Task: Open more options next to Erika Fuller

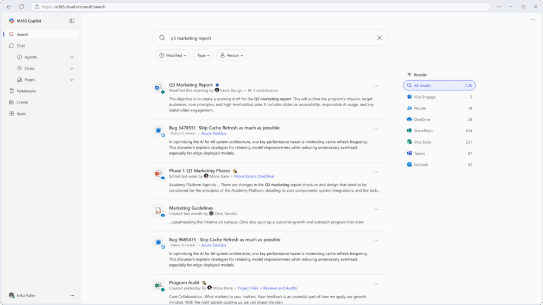Action: click(x=72, y=295)
